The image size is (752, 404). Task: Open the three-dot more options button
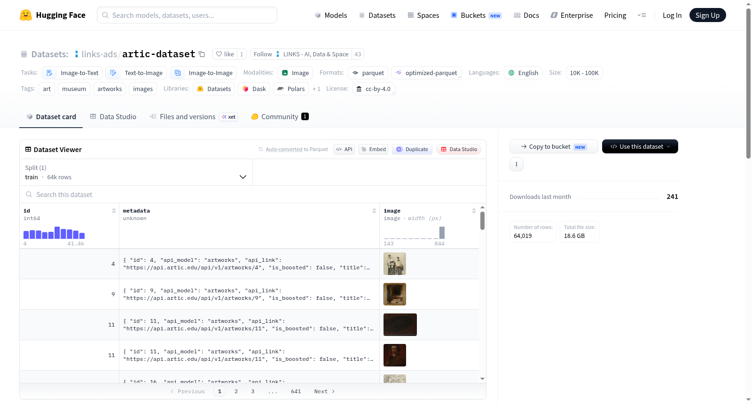pos(517,164)
